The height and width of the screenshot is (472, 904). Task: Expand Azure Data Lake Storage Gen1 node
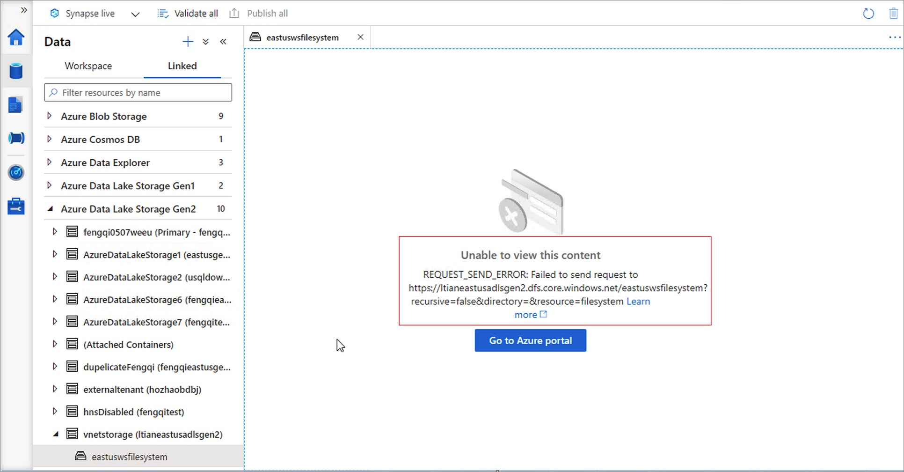(x=49, y=185)
